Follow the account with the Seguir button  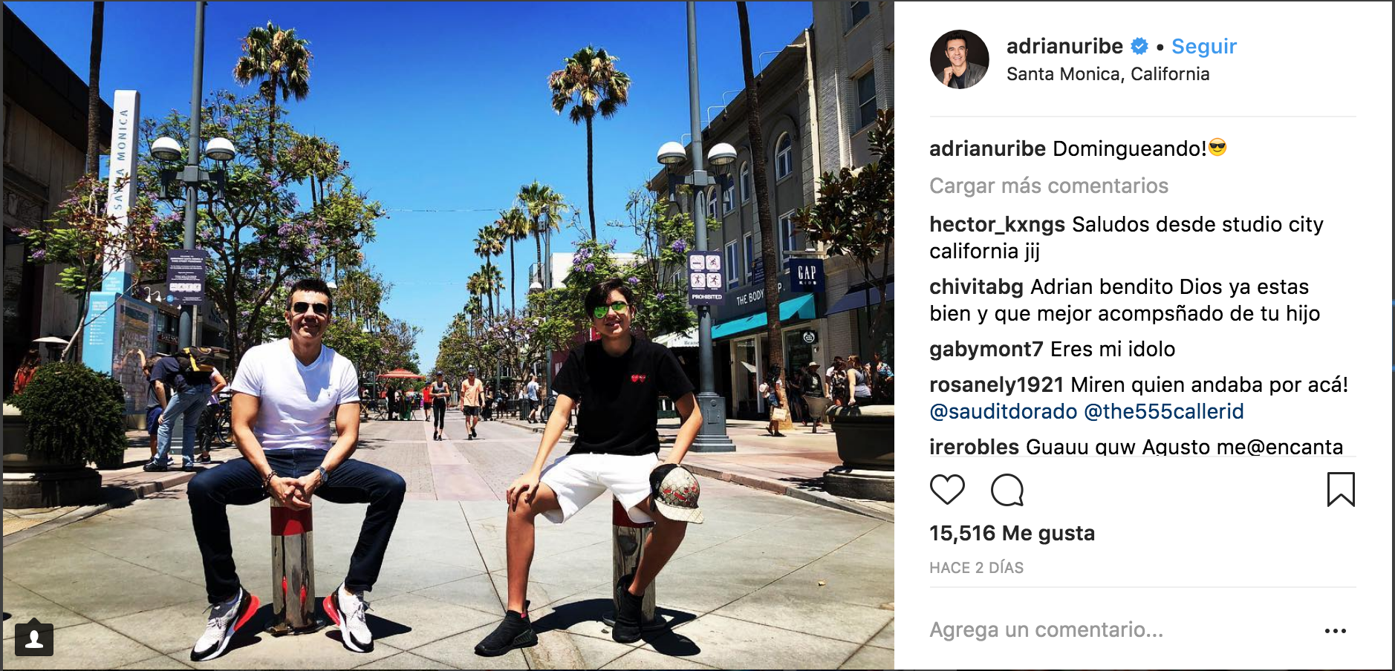tap(1204, 46)
